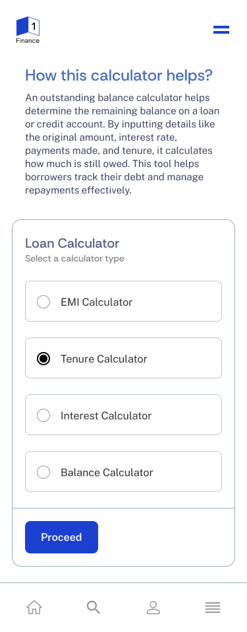Click the Proceed button
Viewport: 247px width, 632px height.
61,538
